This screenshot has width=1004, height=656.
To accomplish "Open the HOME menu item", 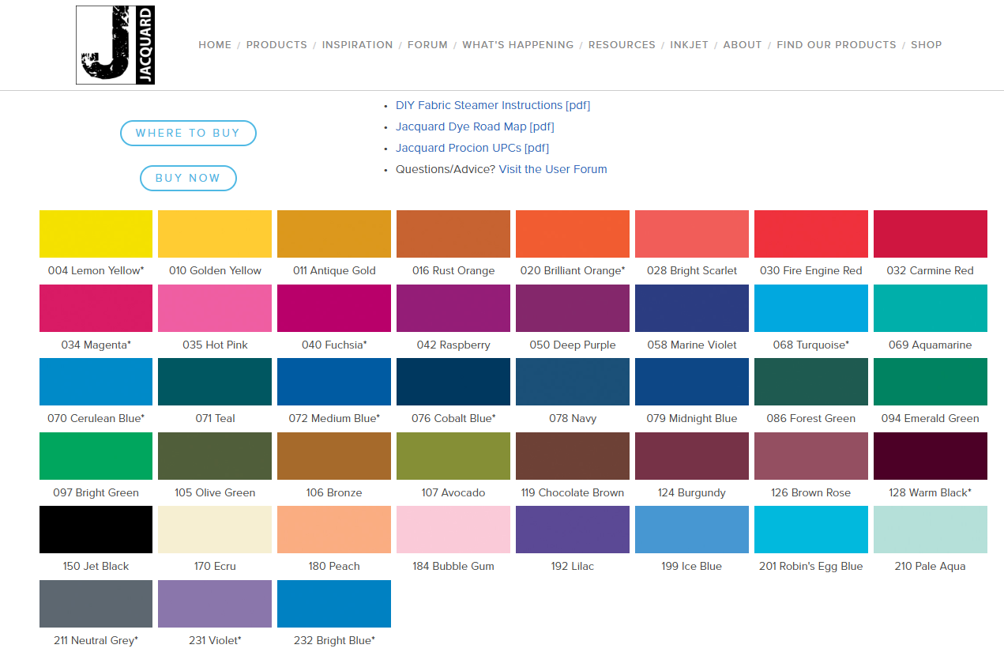I will pyautogui.click(x=215, y=45).
